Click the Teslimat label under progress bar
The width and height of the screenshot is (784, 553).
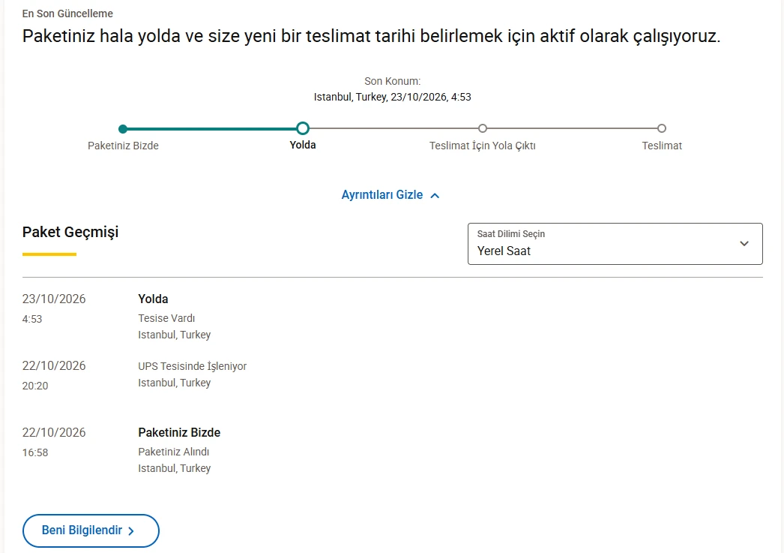pos(662,146)
